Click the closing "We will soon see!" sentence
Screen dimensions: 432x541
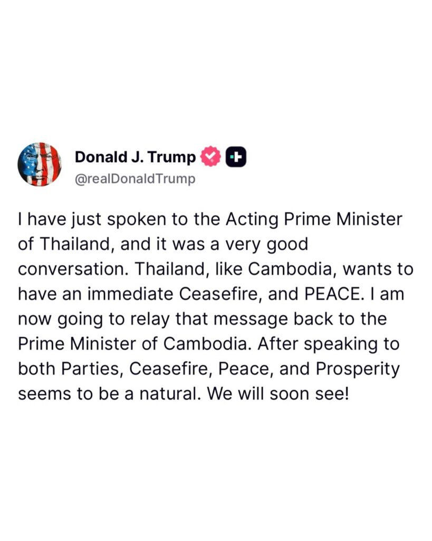[x=278, y=394]
